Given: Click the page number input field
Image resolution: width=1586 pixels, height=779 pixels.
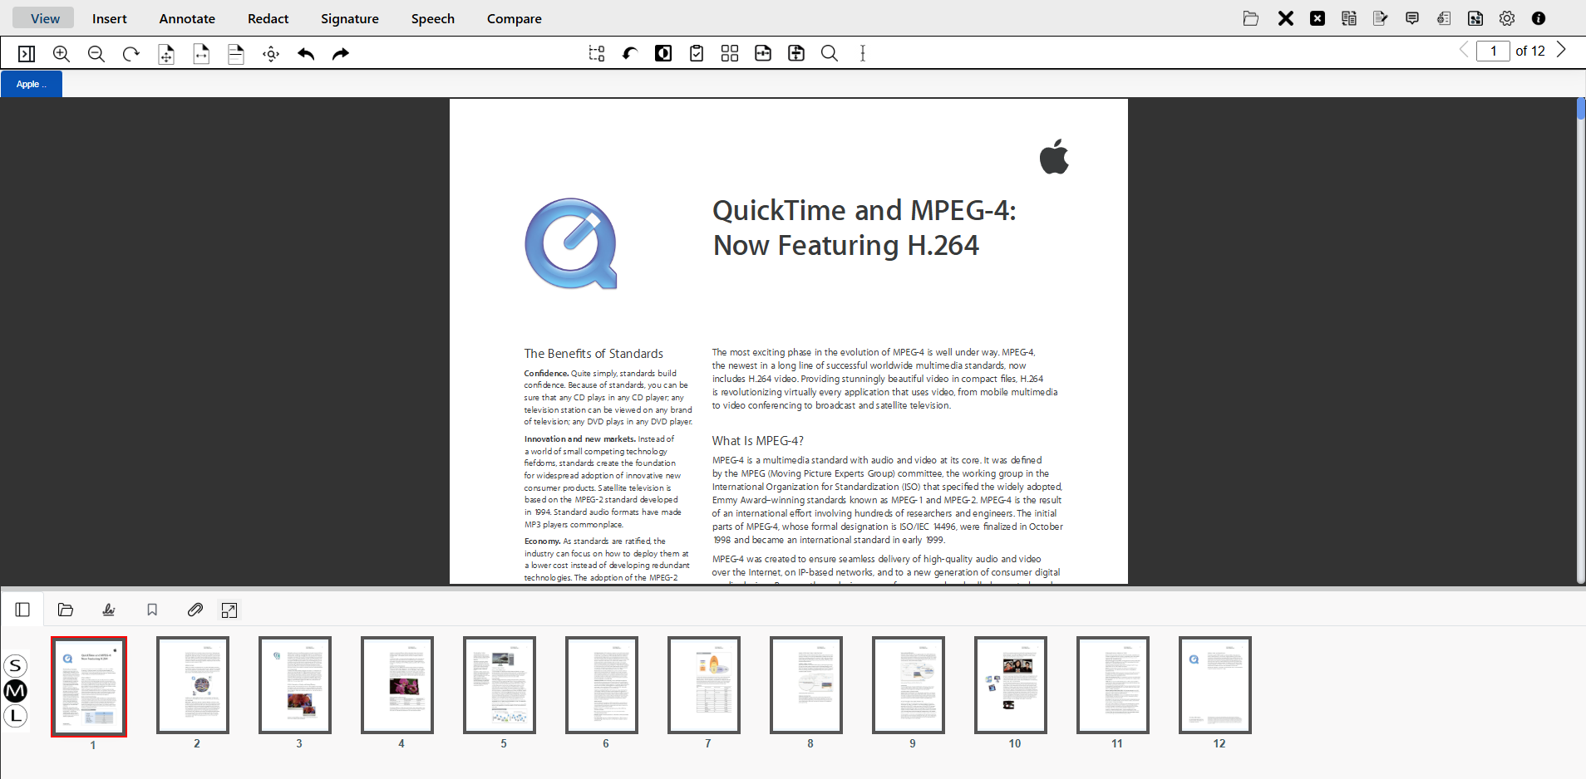Looking at the screenshot, I should coord(1494,51).
